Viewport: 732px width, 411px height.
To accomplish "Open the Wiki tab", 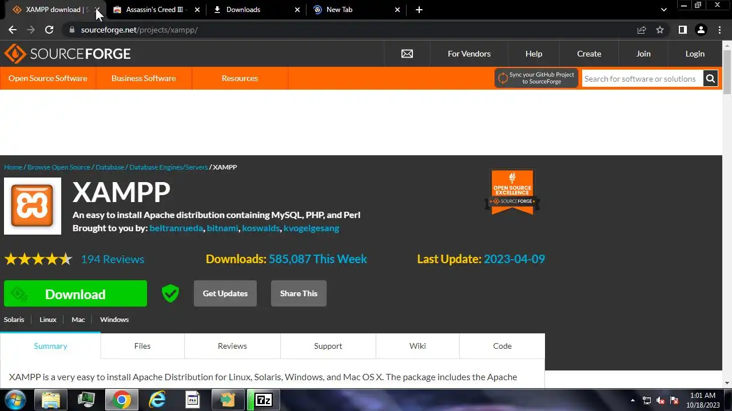I will (x=417, y=346).
